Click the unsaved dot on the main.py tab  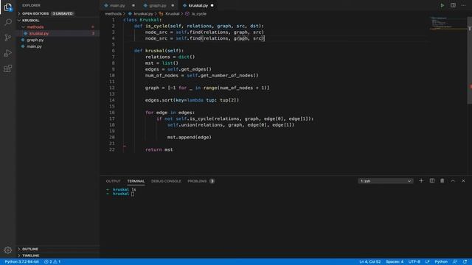pyautogui.click(x=133, y=5)
